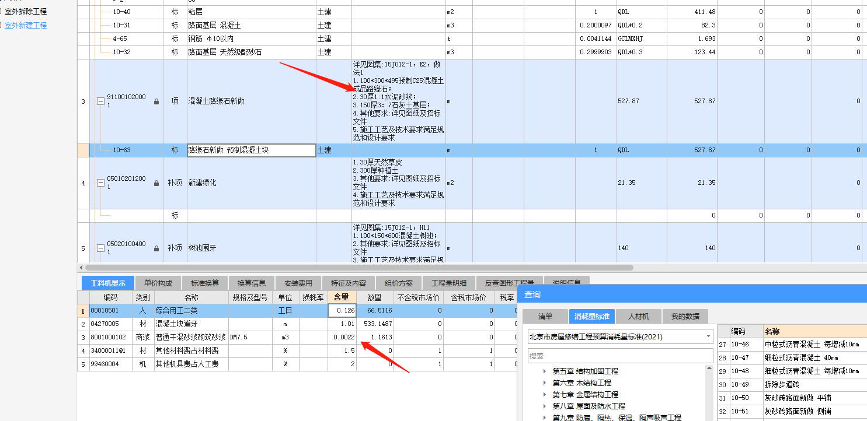
Task: Click the lock icon on row 树池围牙
Action: 156,248
